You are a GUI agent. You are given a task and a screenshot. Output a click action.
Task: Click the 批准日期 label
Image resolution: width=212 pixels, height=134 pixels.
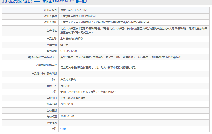[x=52, y=104]
